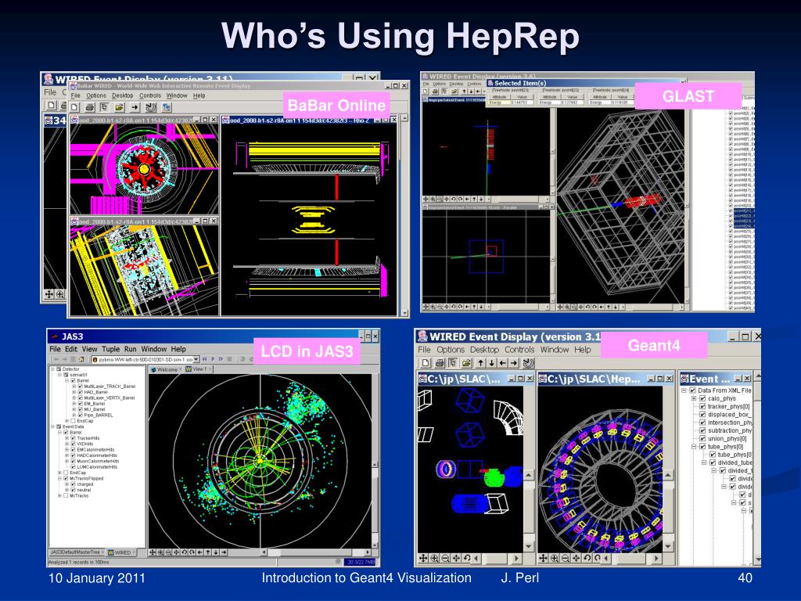Open the Window menu in BaBar WIRED window

coord(177,95)
